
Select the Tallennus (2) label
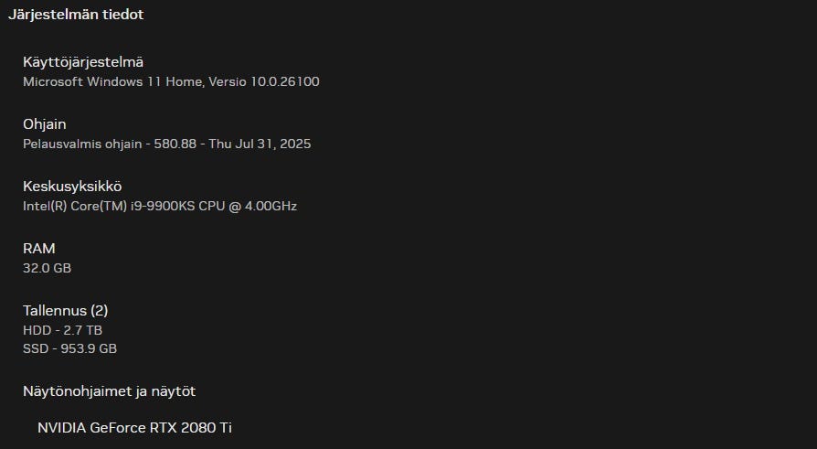[x=66, y=311]
